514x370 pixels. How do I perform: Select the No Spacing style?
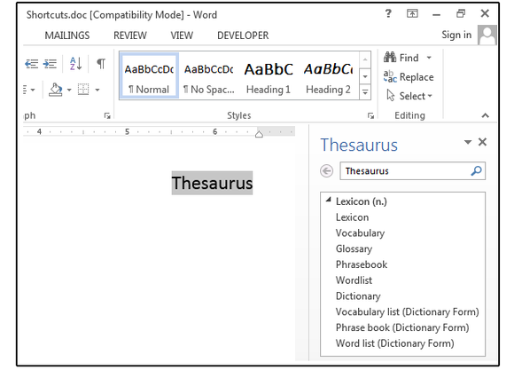pos(209,76)
